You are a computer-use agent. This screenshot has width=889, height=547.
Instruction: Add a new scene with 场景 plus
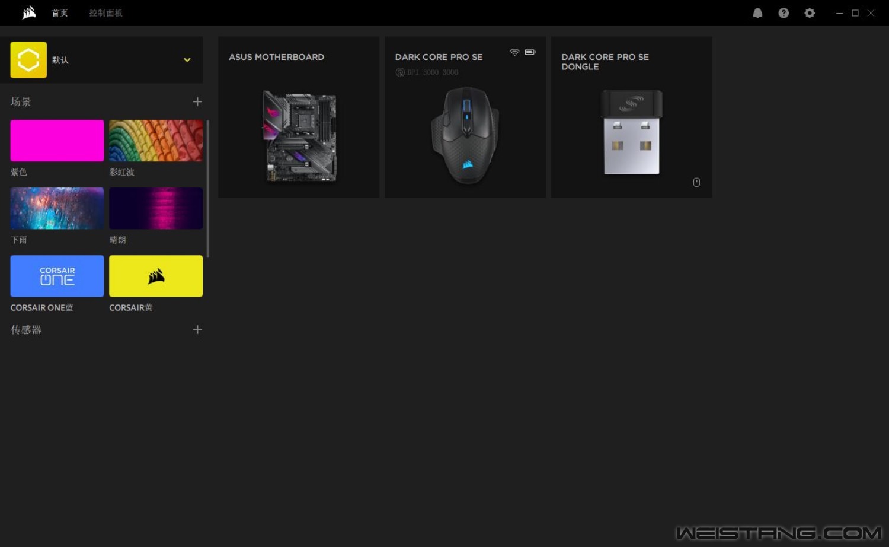(197, 102)
